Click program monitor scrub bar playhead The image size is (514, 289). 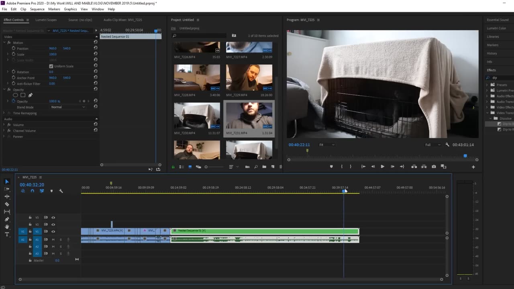[x=465, y=156]
